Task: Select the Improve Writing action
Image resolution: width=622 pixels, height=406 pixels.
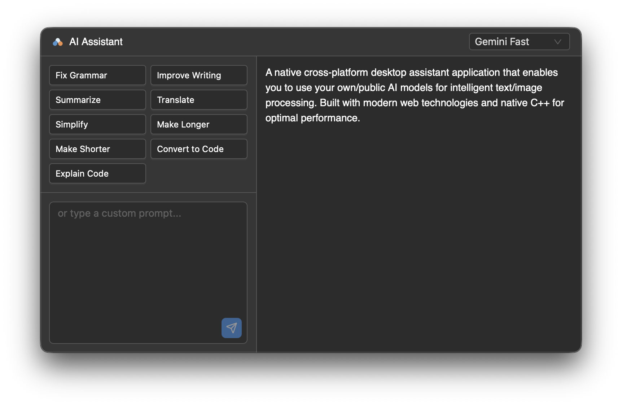Action: tap(199, 75)
